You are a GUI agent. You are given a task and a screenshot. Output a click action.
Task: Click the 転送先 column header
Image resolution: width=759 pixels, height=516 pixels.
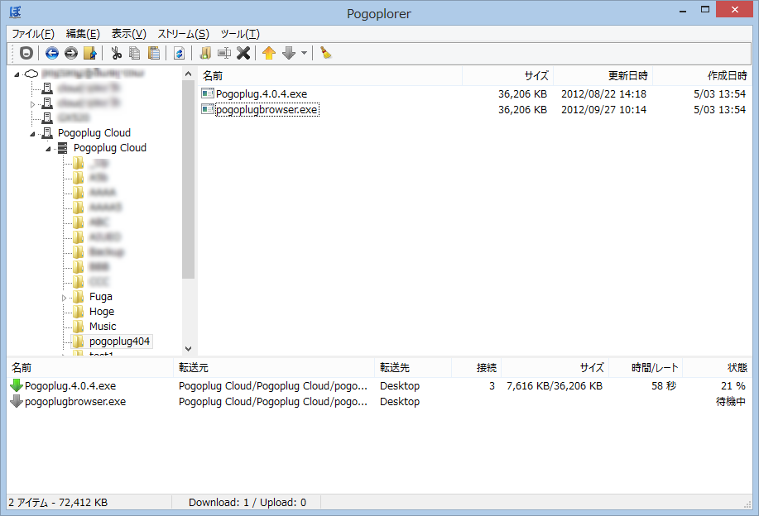[413, 368]
